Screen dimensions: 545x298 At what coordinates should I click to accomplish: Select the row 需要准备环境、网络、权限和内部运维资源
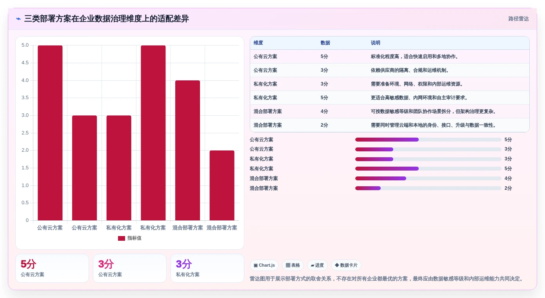390,84
